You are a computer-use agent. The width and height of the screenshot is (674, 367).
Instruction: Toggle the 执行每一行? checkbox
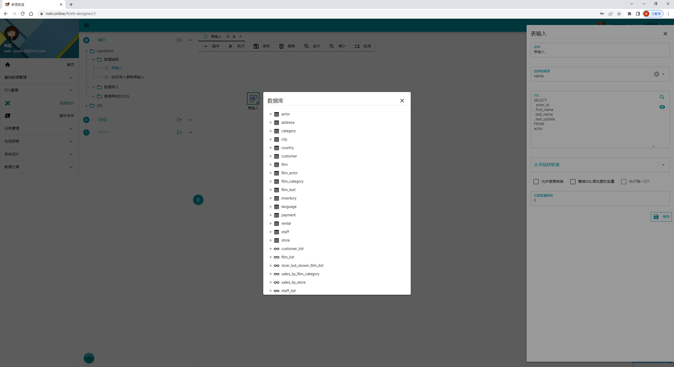(623, 182)
